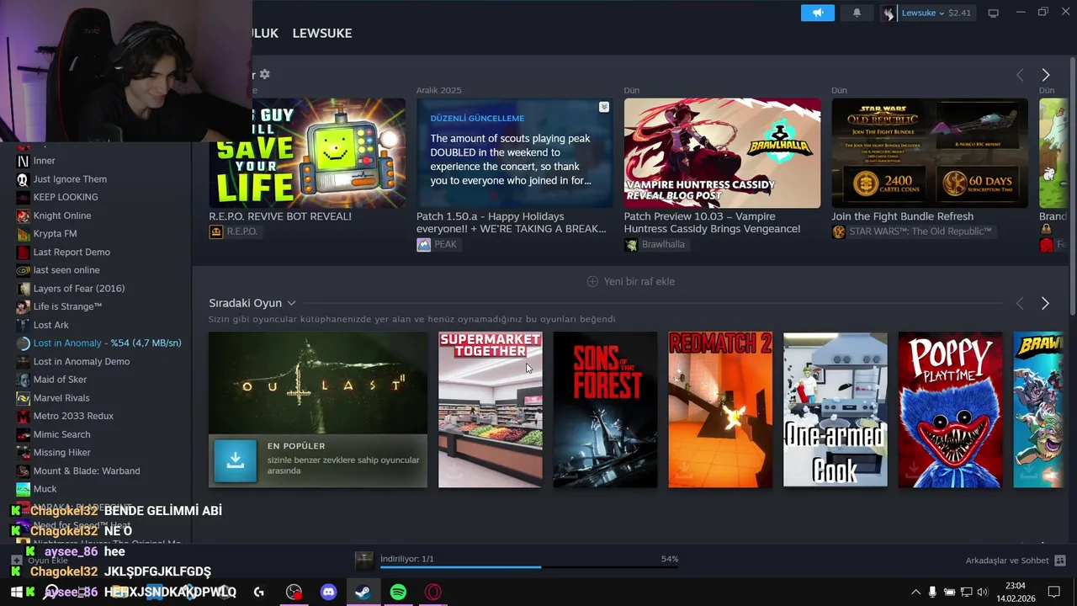Open the LEWSUKE profile tab
1077x606 pixels.
pyautogui.click(x=322, y=33)
